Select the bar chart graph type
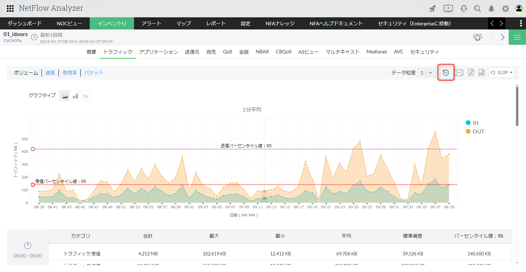This screenshot has width=526, height=272. tap(75, 96)
